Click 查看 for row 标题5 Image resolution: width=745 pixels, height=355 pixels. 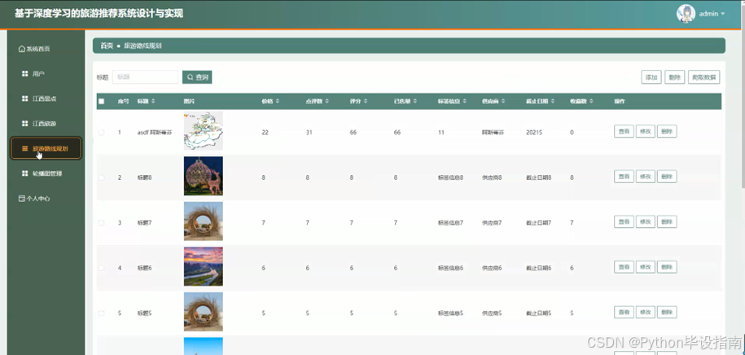click(x=624, y=312)
